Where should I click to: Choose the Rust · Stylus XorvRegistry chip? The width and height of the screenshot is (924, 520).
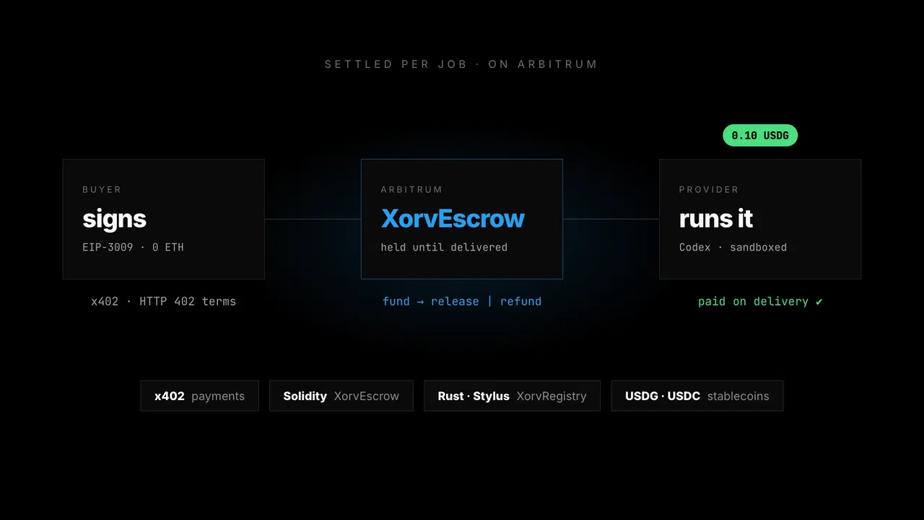point(512,396)
